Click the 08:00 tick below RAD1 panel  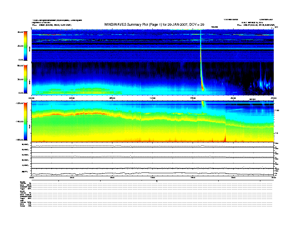pyautogui.click(x=112, y=98)
